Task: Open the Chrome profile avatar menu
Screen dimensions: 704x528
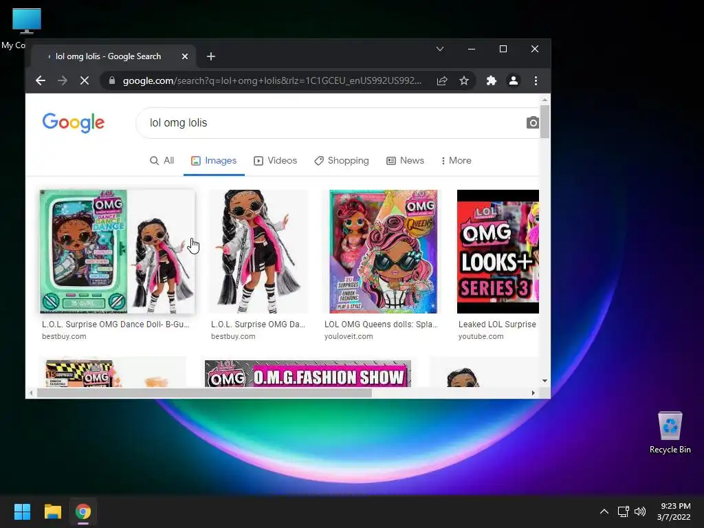Action: (x=513, y=81)
